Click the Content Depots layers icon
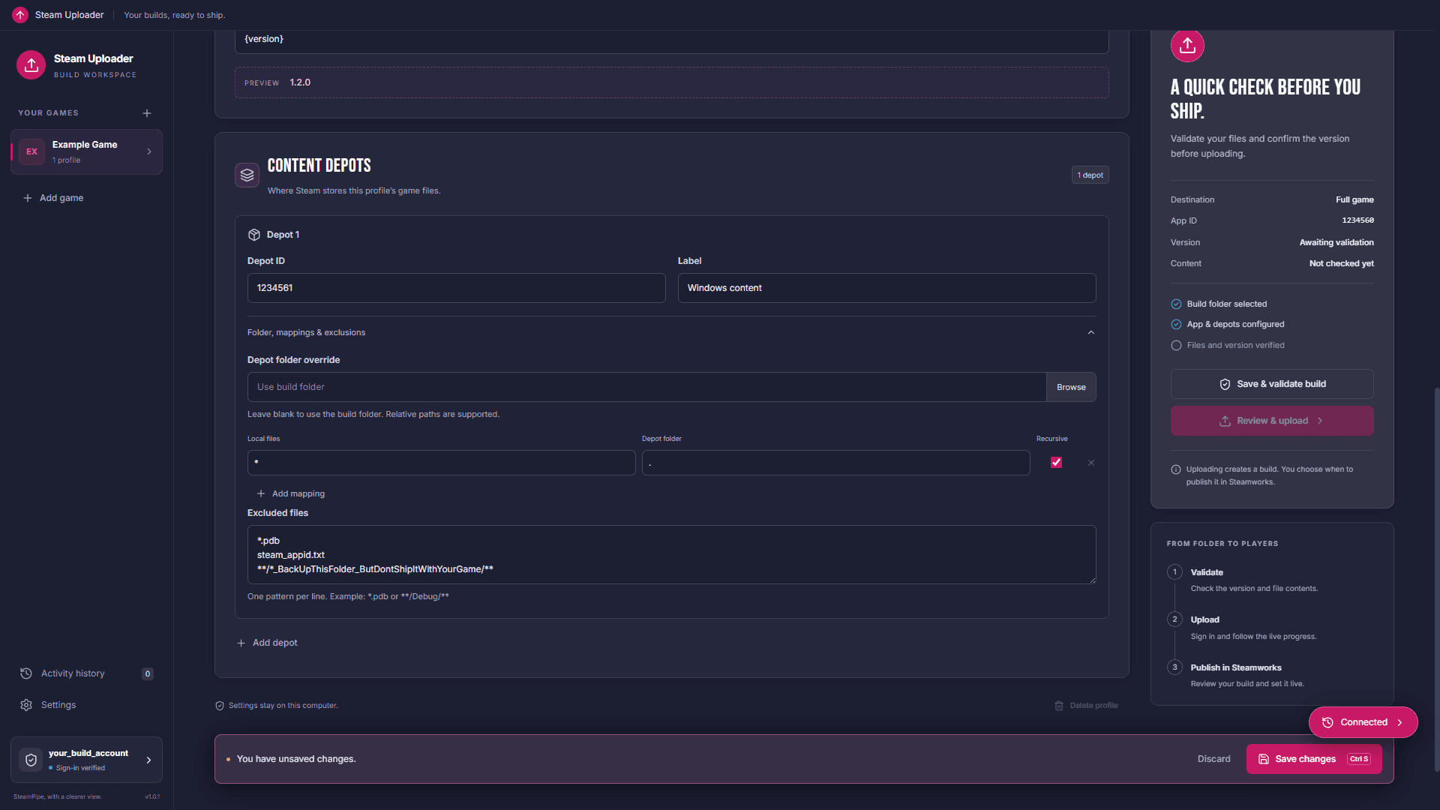The image size is (1440, 810). point(247,175)
